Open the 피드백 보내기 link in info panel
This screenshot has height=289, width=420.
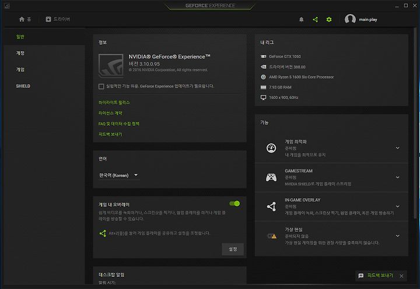110,135
